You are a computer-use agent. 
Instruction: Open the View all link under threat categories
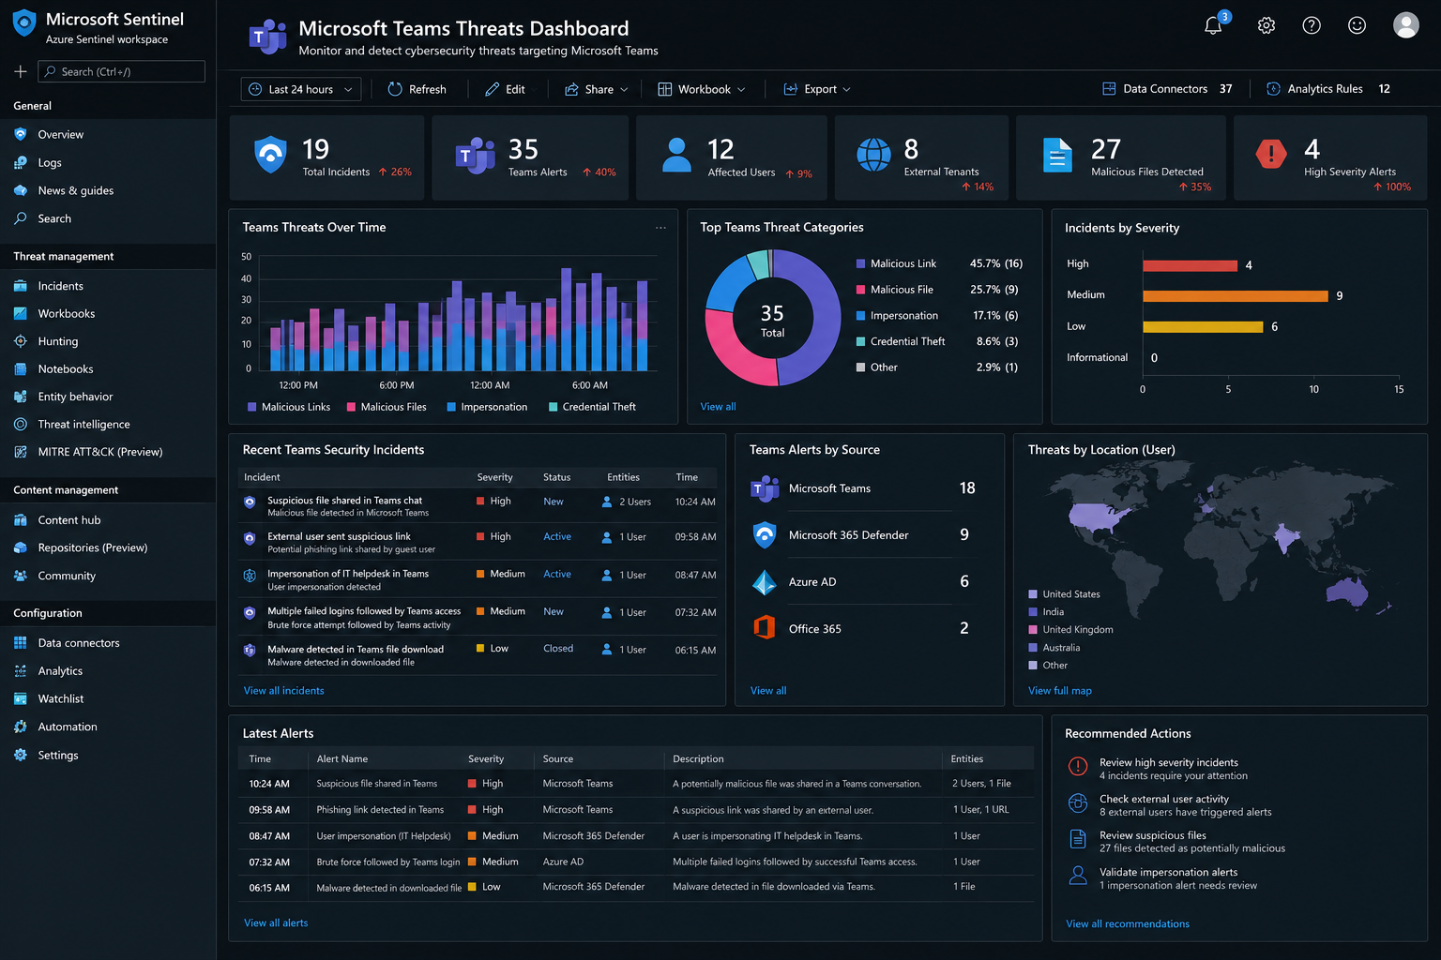(x=718, y=407)
